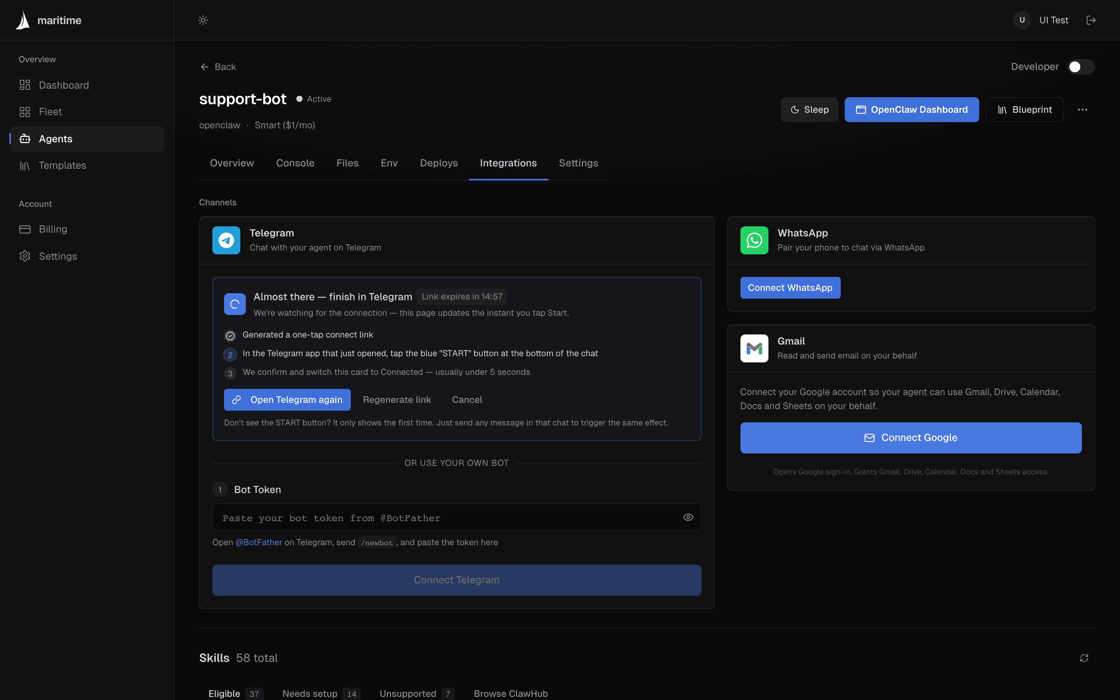Click the Telegram channel icon

tap(226, 240)
